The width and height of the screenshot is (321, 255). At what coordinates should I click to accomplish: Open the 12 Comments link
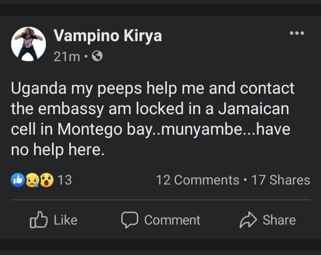click(198, 180)
